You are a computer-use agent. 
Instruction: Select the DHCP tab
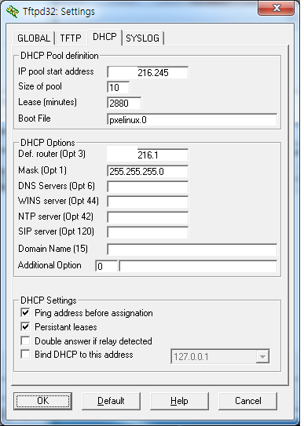click(104, 37)
